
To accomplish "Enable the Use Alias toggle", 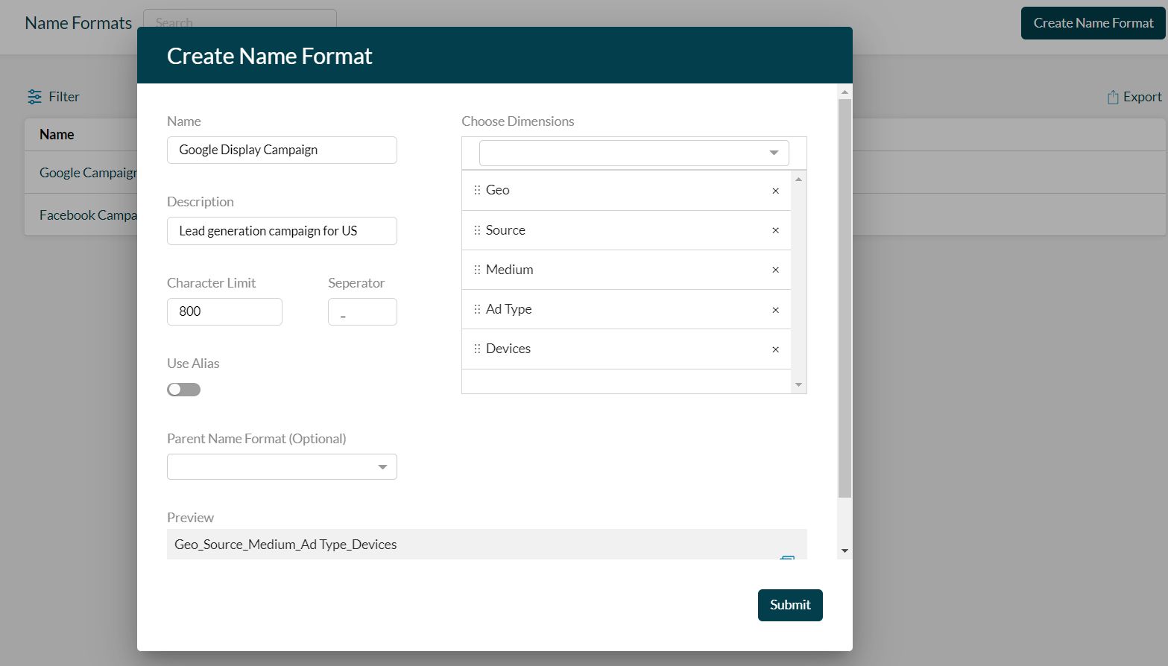I will pos(183,389).
